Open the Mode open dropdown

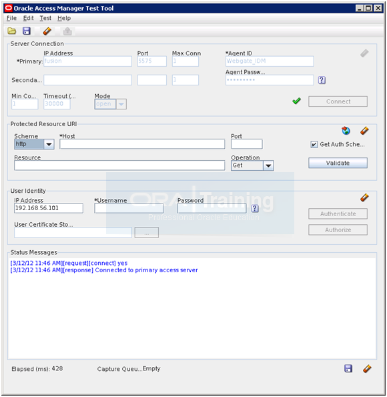tap(121, 104)
